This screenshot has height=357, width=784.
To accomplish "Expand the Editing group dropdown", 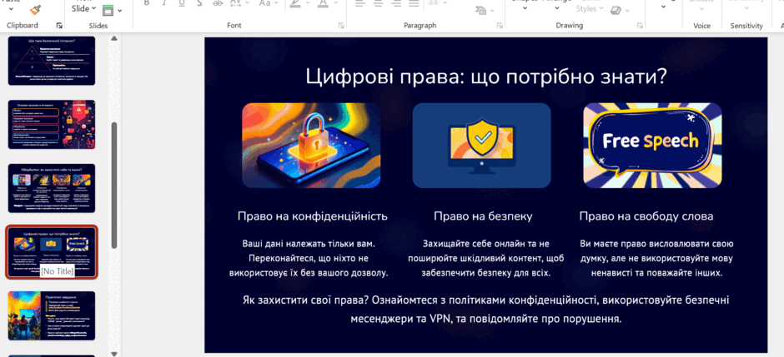I will click(663, 7).
